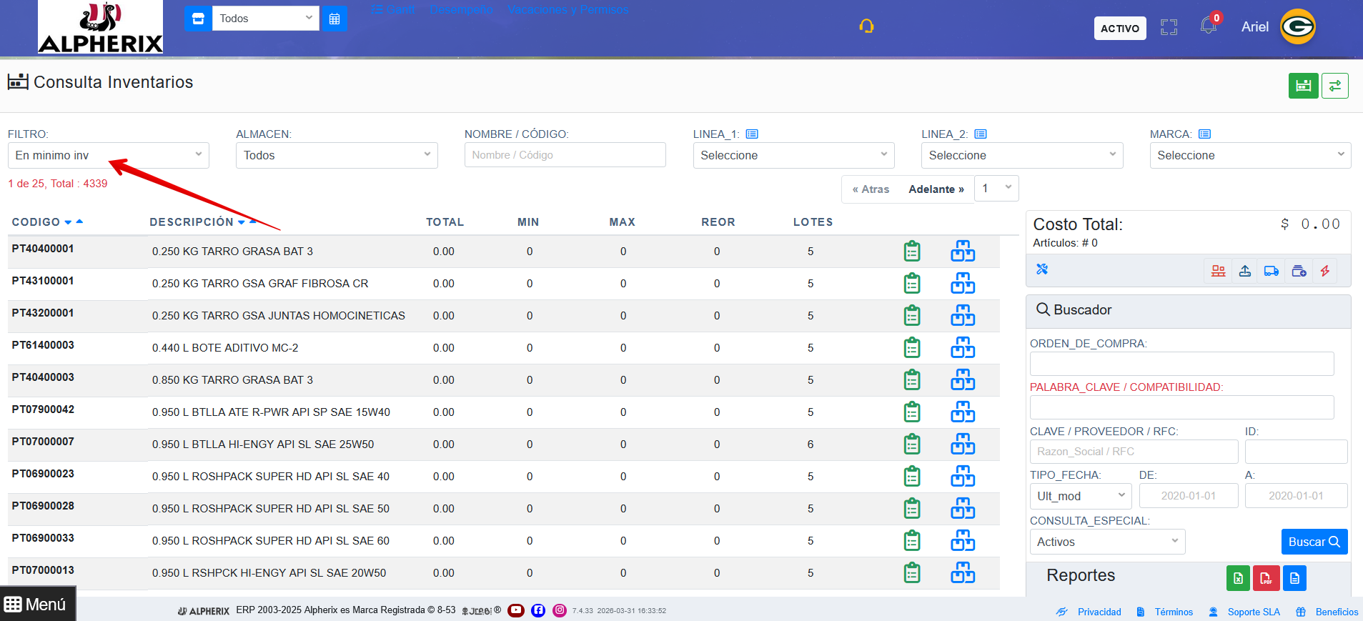Click the red lightning bolt icon

(1325, 271)
